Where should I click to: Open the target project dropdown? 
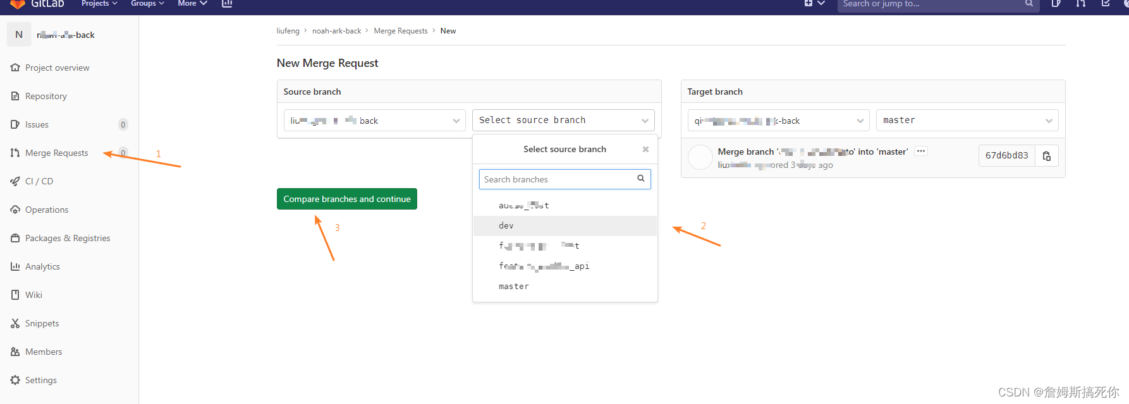779,121
